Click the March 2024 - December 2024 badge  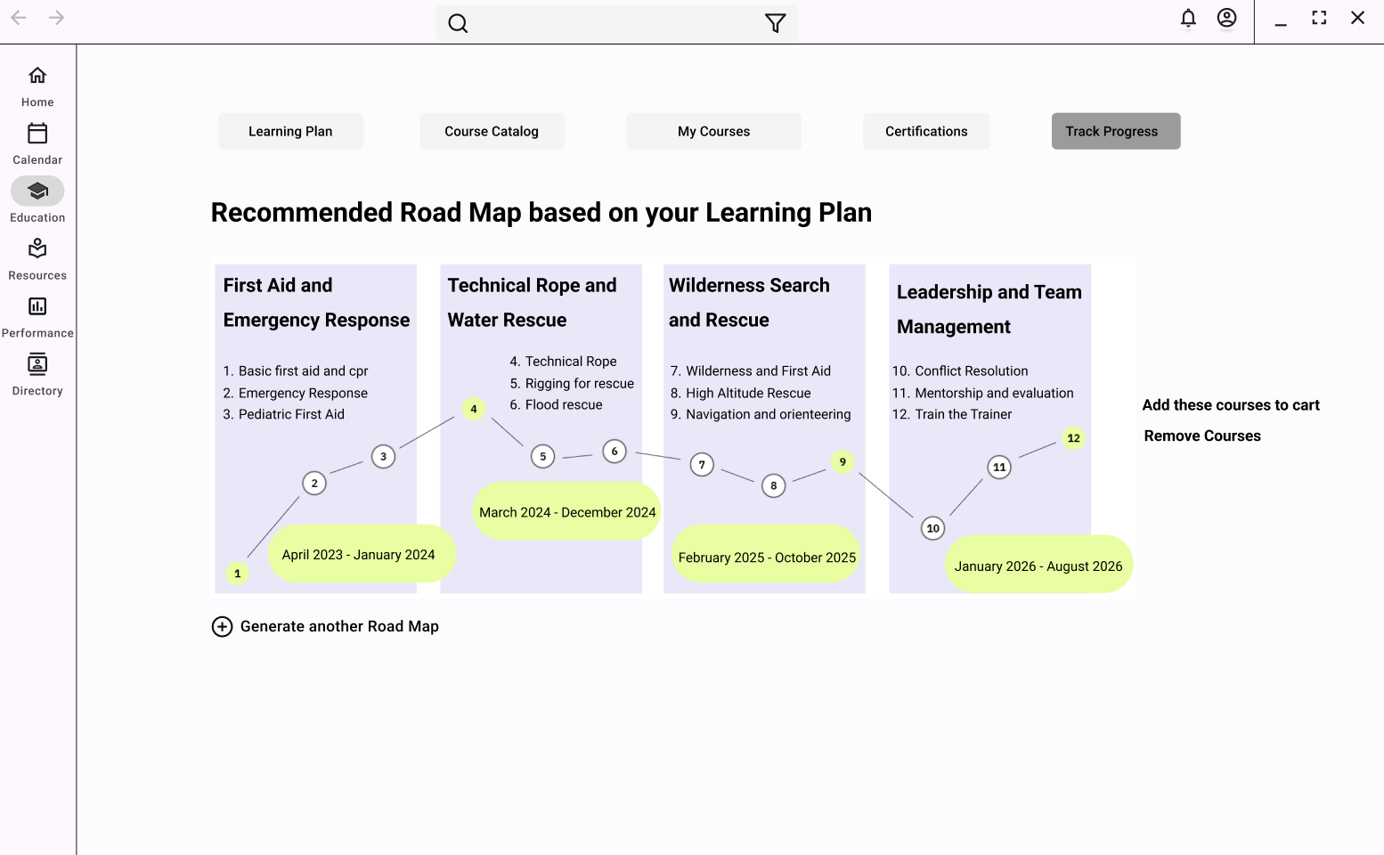click(567, 511)
